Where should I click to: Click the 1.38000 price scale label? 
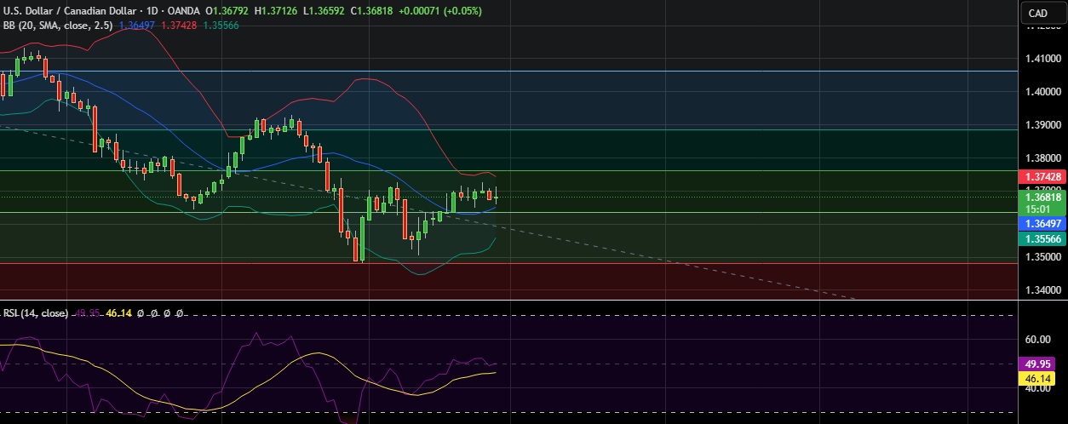click(1042, 158)
